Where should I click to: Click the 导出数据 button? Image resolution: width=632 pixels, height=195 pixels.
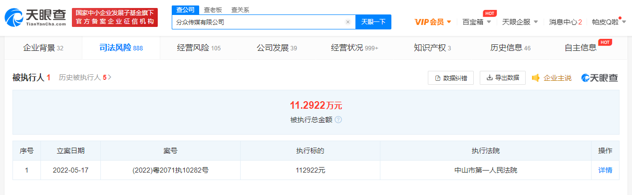click(x=503, y=78)
